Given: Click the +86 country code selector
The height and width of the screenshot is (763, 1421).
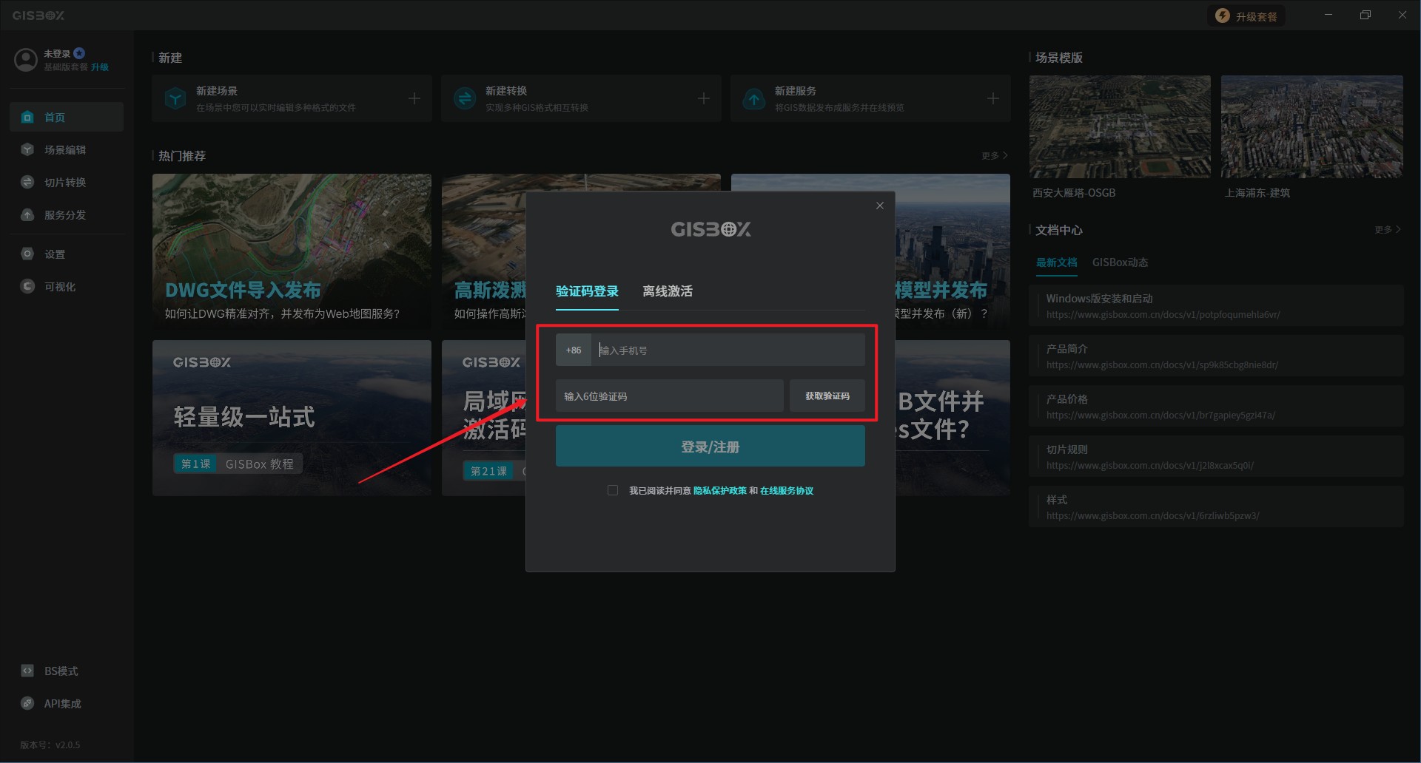Looking at the screenshot, I should 574,350.
